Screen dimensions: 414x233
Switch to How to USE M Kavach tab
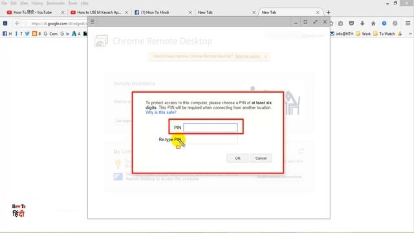tap(99, 12)
